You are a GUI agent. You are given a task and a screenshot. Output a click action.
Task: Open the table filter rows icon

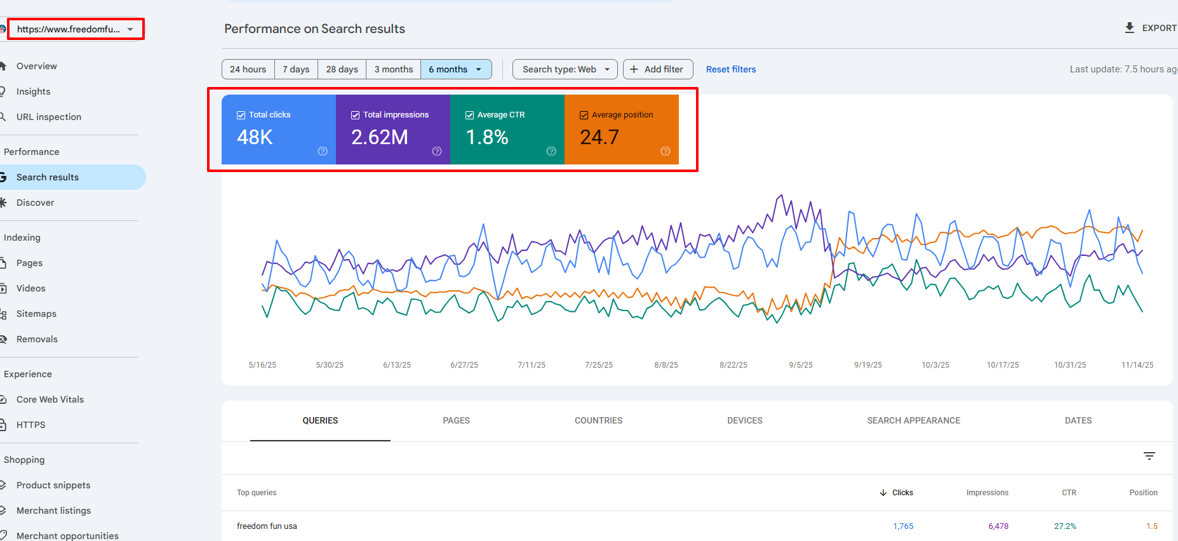[x=1149, y=456]
